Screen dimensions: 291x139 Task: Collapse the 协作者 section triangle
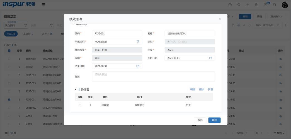[x=76, y=90]
